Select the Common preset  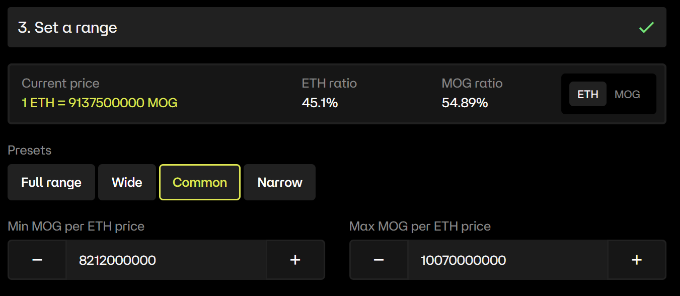click(200, 182)
